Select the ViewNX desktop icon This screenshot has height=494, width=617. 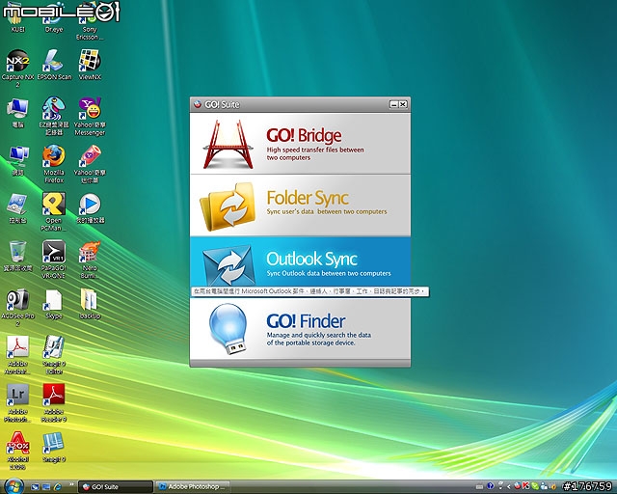(90, 65)
